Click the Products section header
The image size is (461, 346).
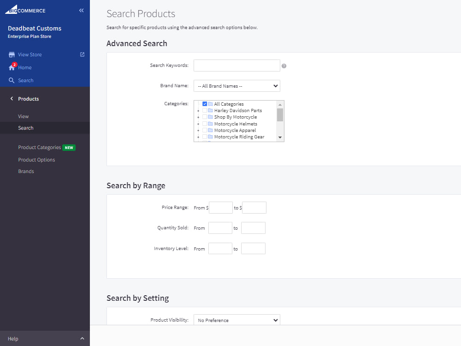coord(28,99)
